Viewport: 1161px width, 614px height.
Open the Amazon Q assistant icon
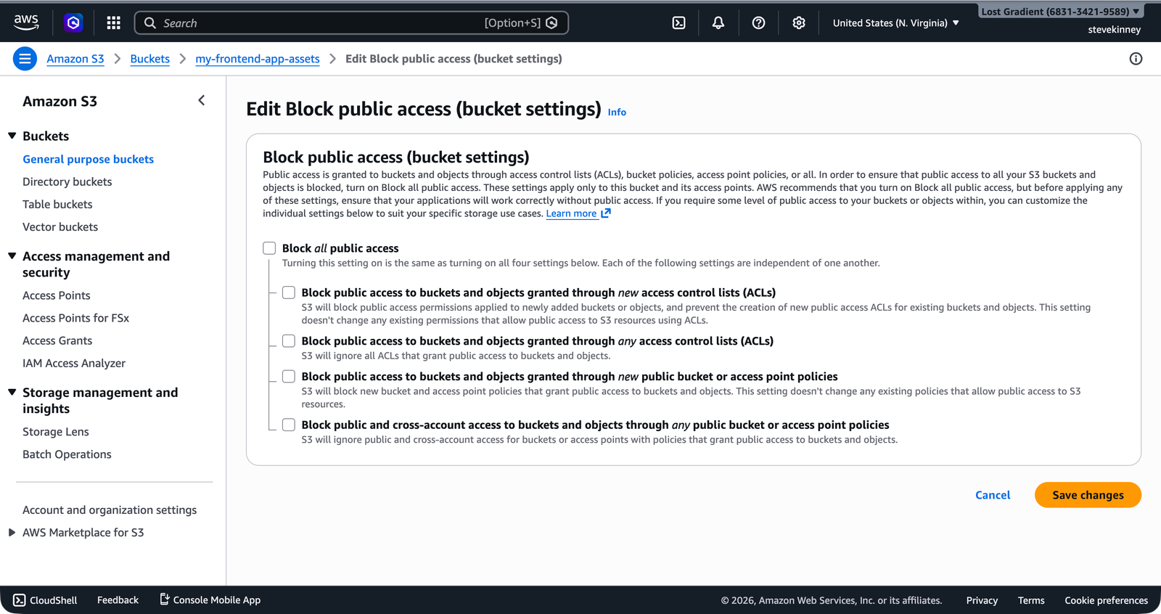[x=73, y=22]
